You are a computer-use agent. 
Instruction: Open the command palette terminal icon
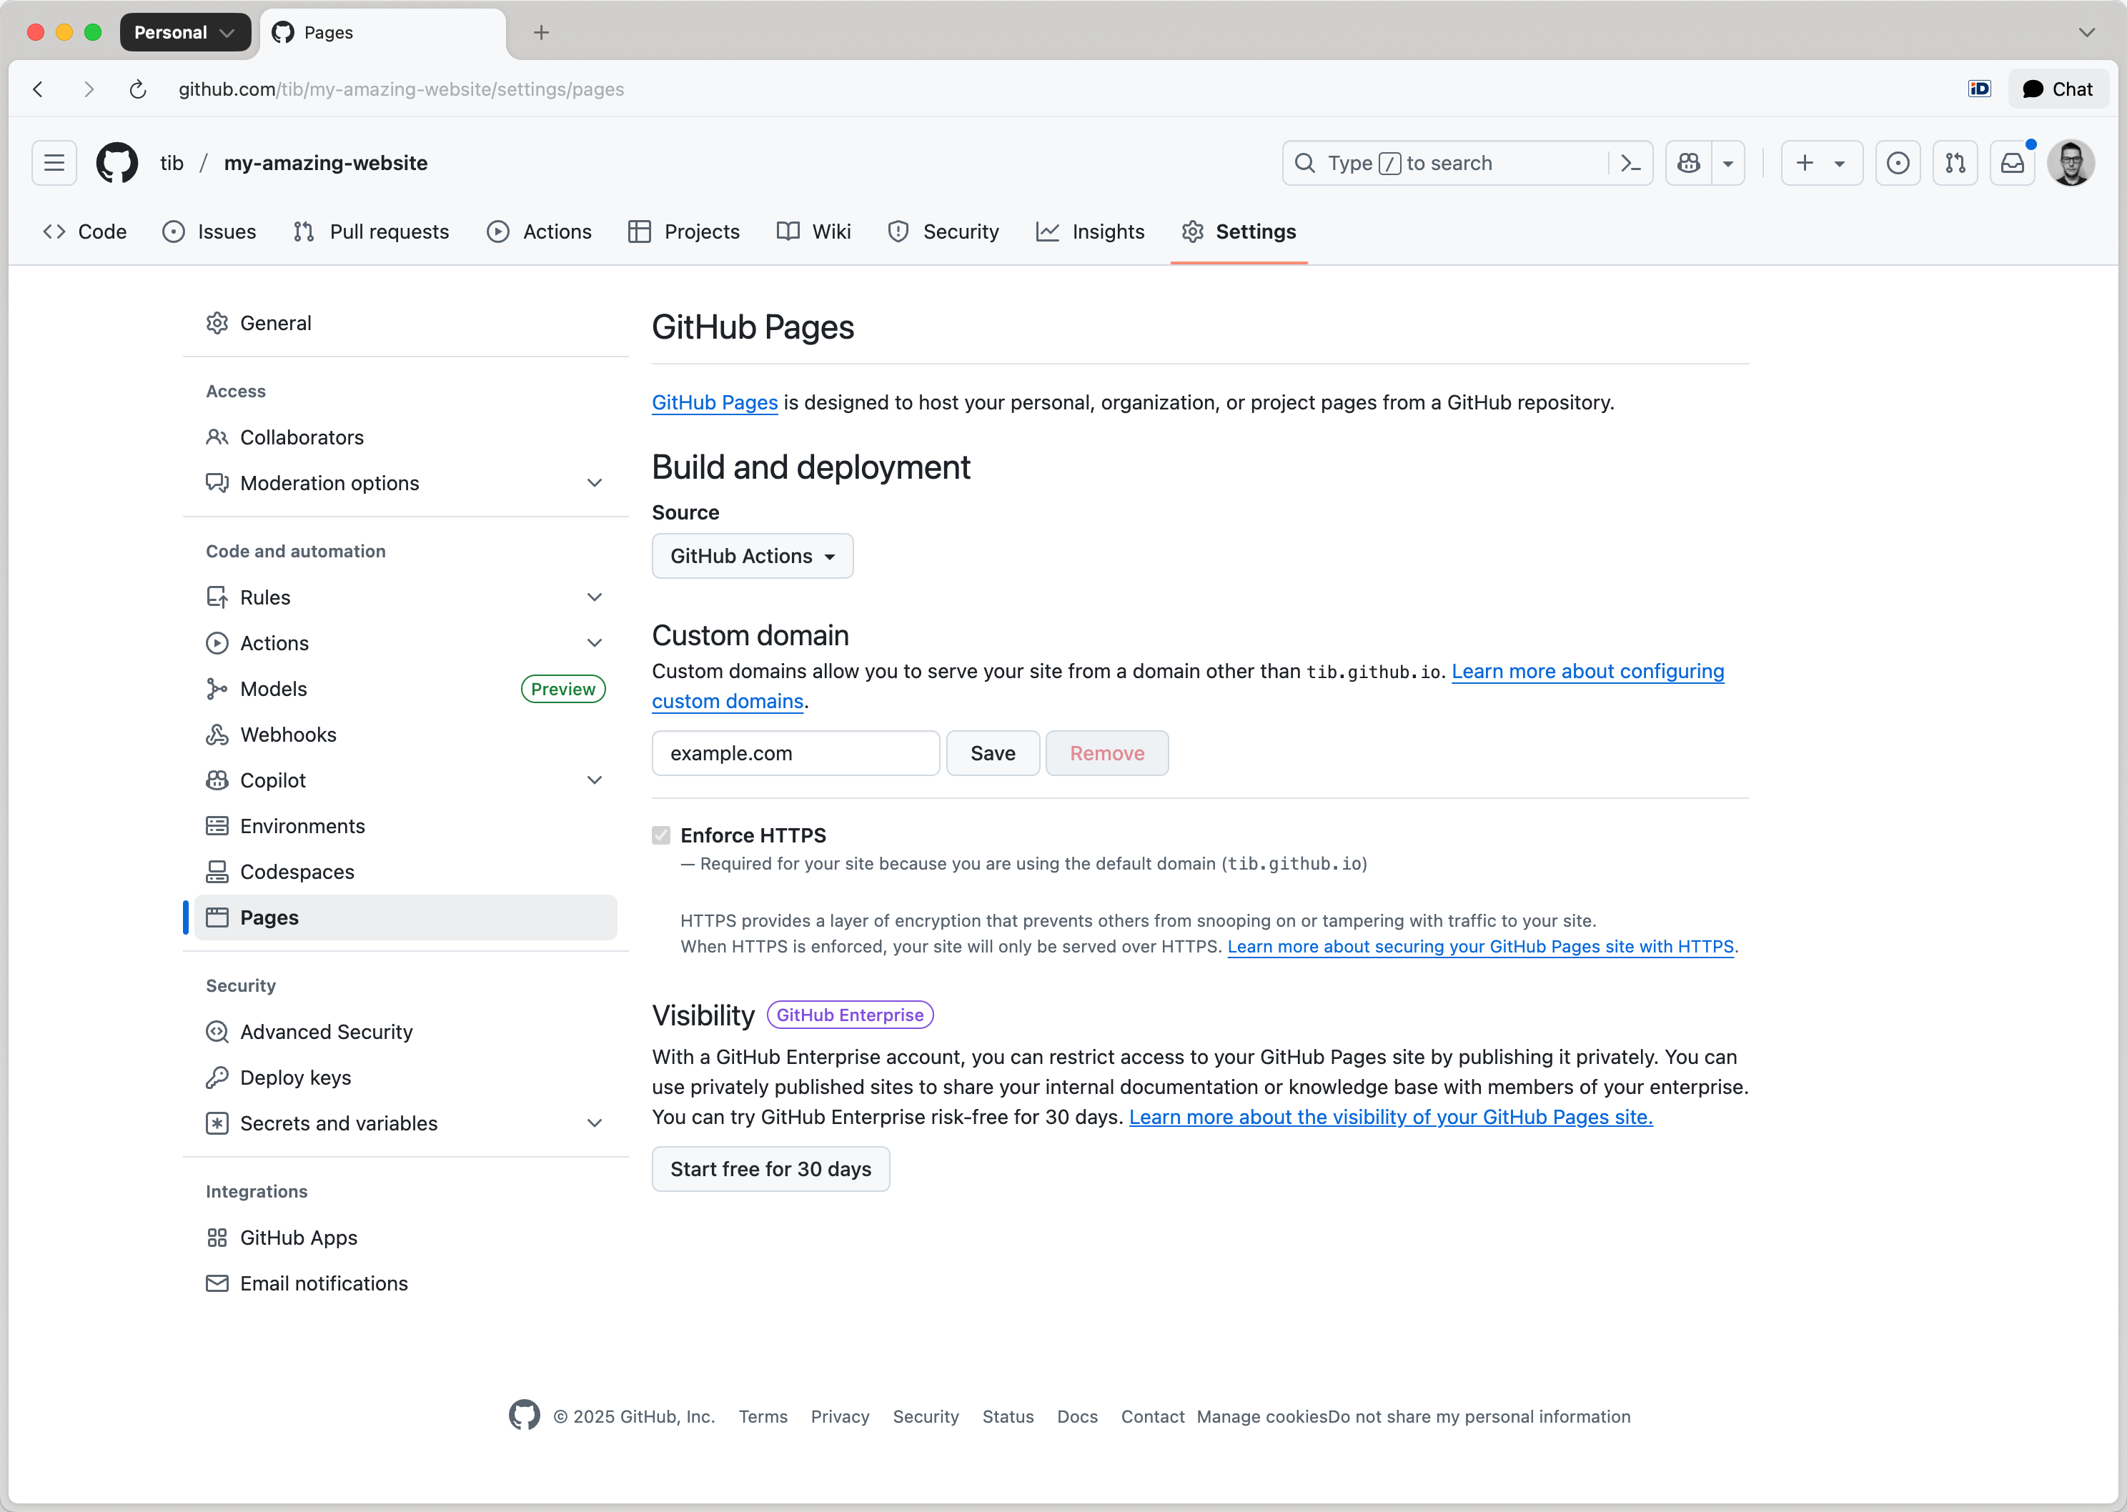(1631, 163)
